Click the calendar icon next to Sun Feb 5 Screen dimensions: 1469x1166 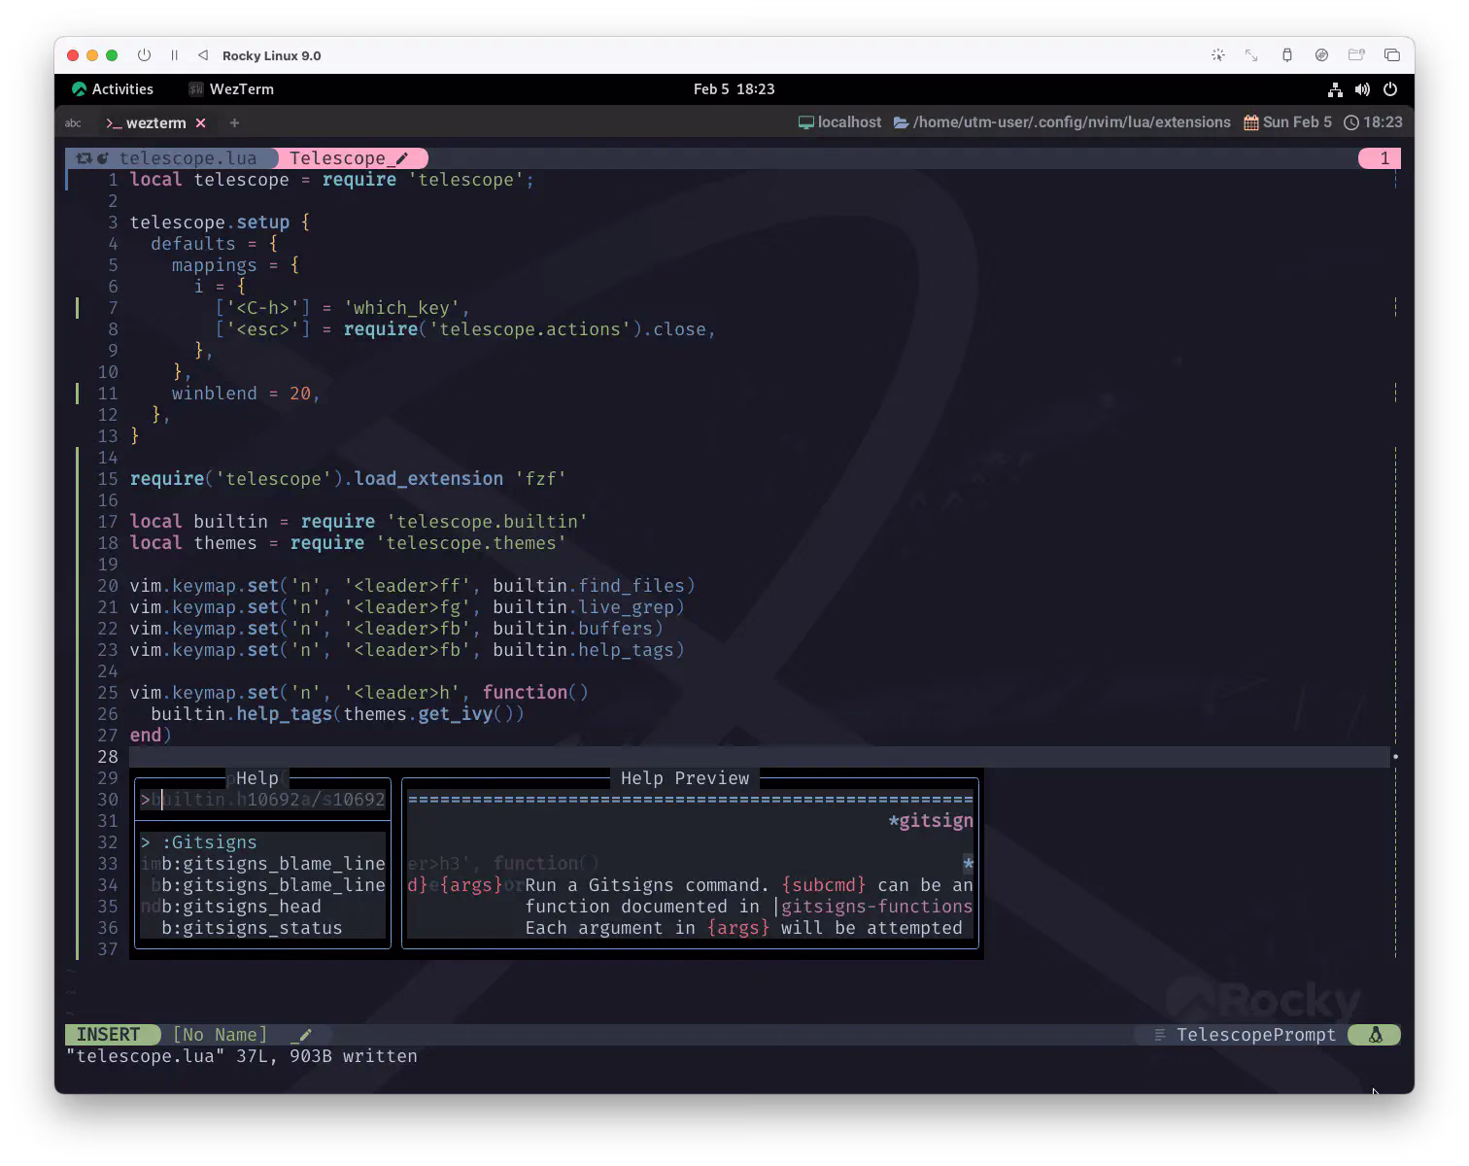1251,122
